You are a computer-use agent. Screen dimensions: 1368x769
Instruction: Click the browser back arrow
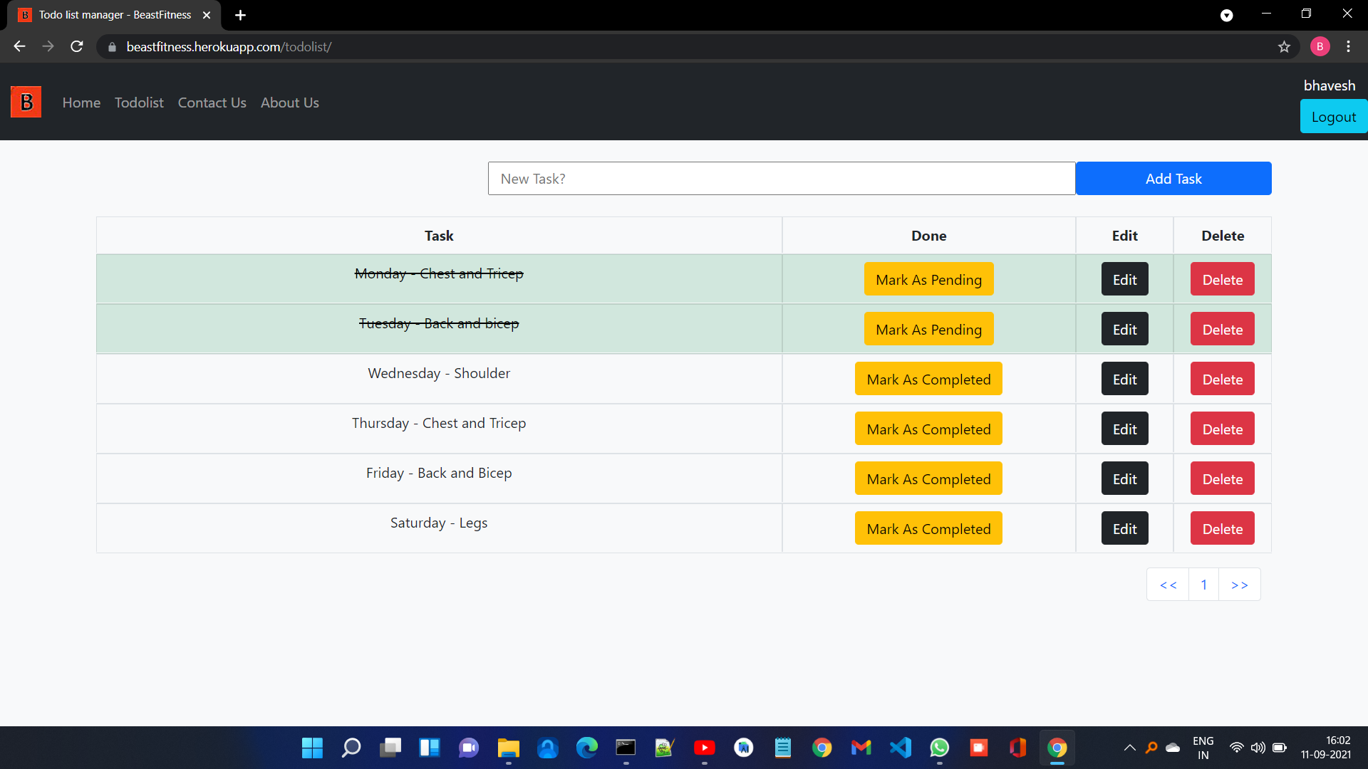point(19,46)
